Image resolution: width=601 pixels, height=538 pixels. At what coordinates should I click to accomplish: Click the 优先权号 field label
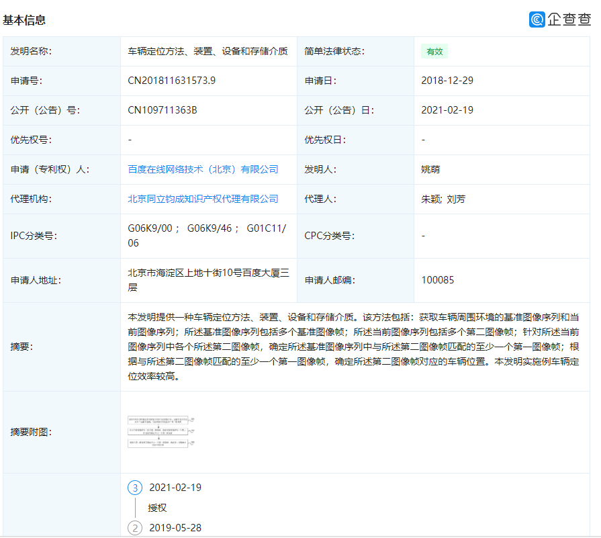(x=31, y=140)
